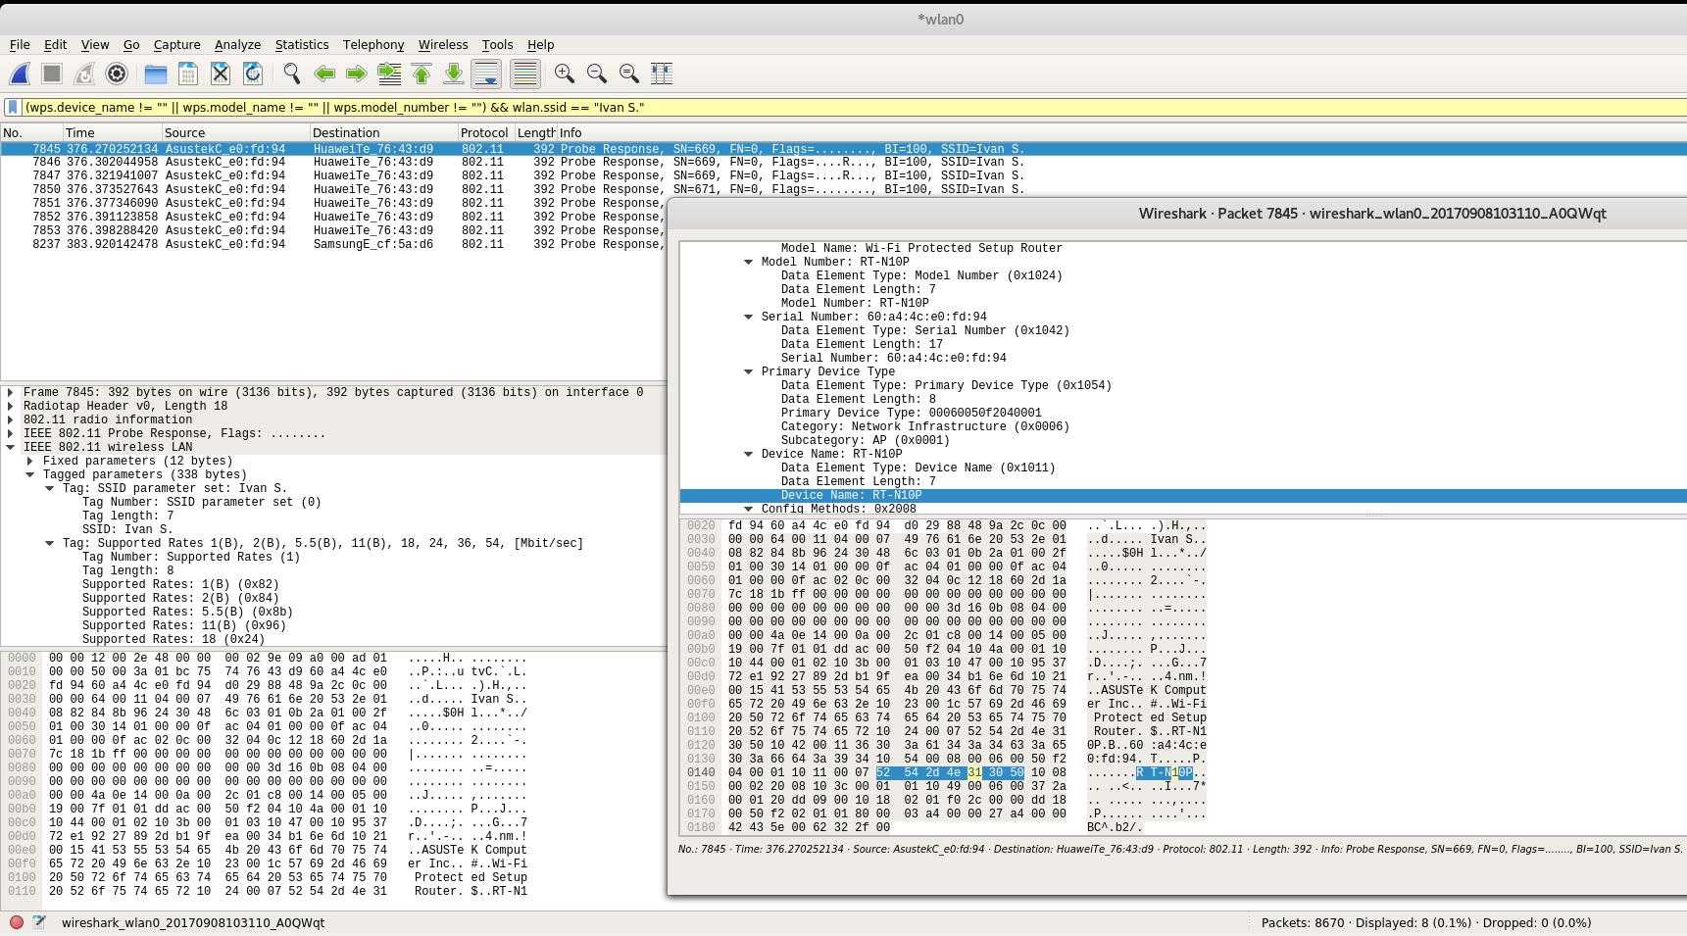Image resolution: width=1687 pixels, height=936 pixels.
Task: Expand the Radiotap Header section
Action: click(x=11, y=406)
